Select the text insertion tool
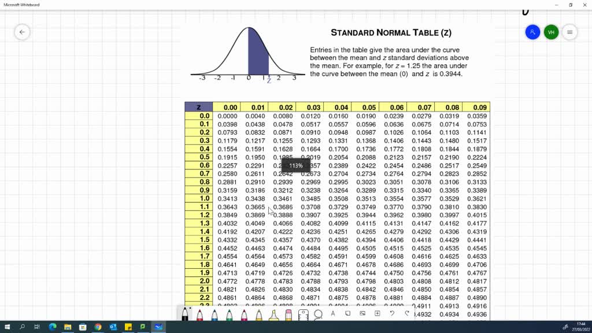This screenshot has height=333, width=592. coord(332,313)
